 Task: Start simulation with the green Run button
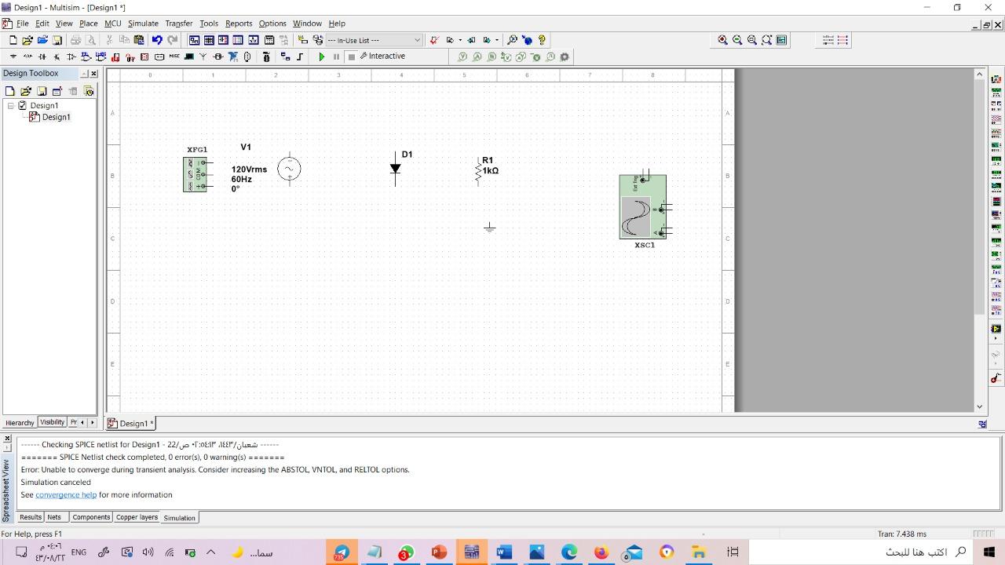pyautogui.click(x=322, y=56)
